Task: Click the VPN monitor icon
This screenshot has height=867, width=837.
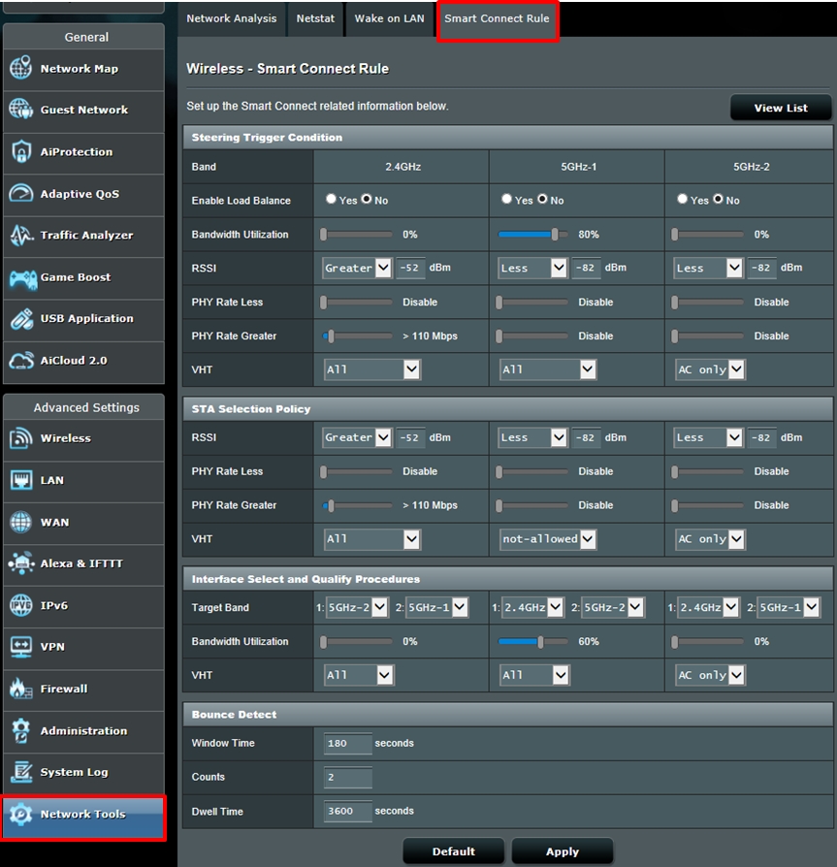Action: (x=21, y=647)
